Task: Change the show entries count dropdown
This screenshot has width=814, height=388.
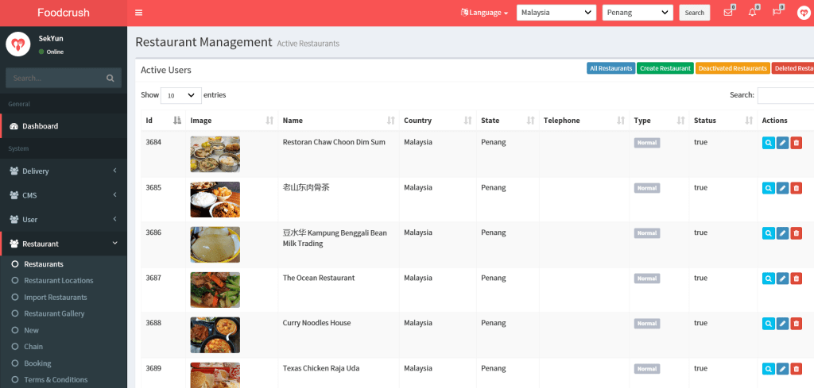Action: tap(180, 95)
